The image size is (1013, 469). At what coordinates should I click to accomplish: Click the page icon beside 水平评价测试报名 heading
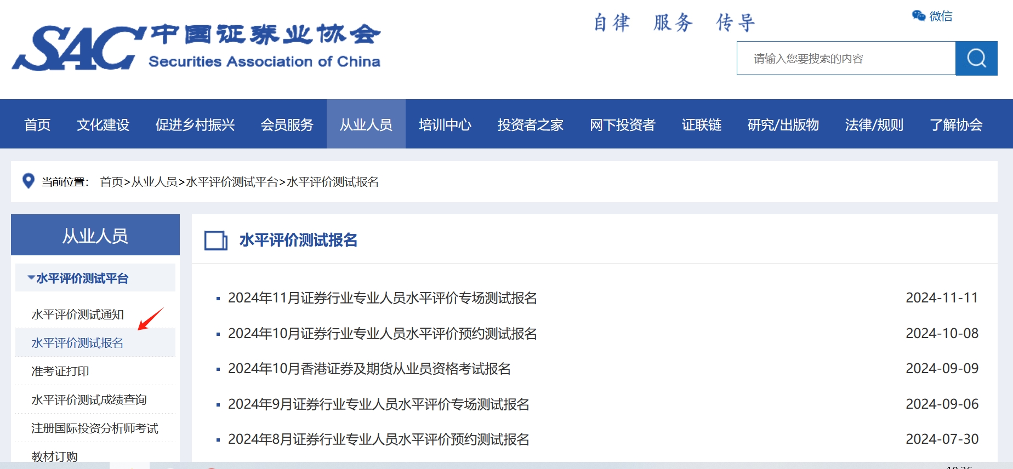(x=216, y=241)
